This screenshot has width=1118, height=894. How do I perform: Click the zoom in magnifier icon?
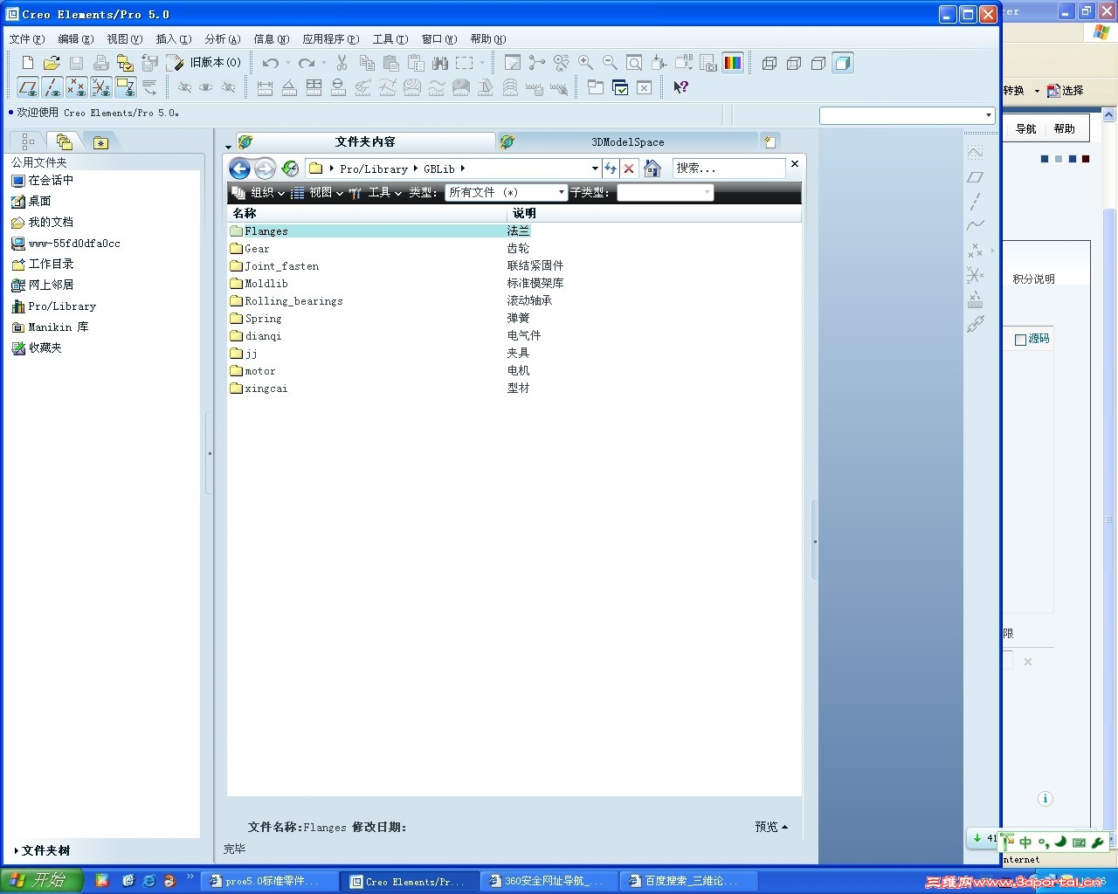point(586,63)
